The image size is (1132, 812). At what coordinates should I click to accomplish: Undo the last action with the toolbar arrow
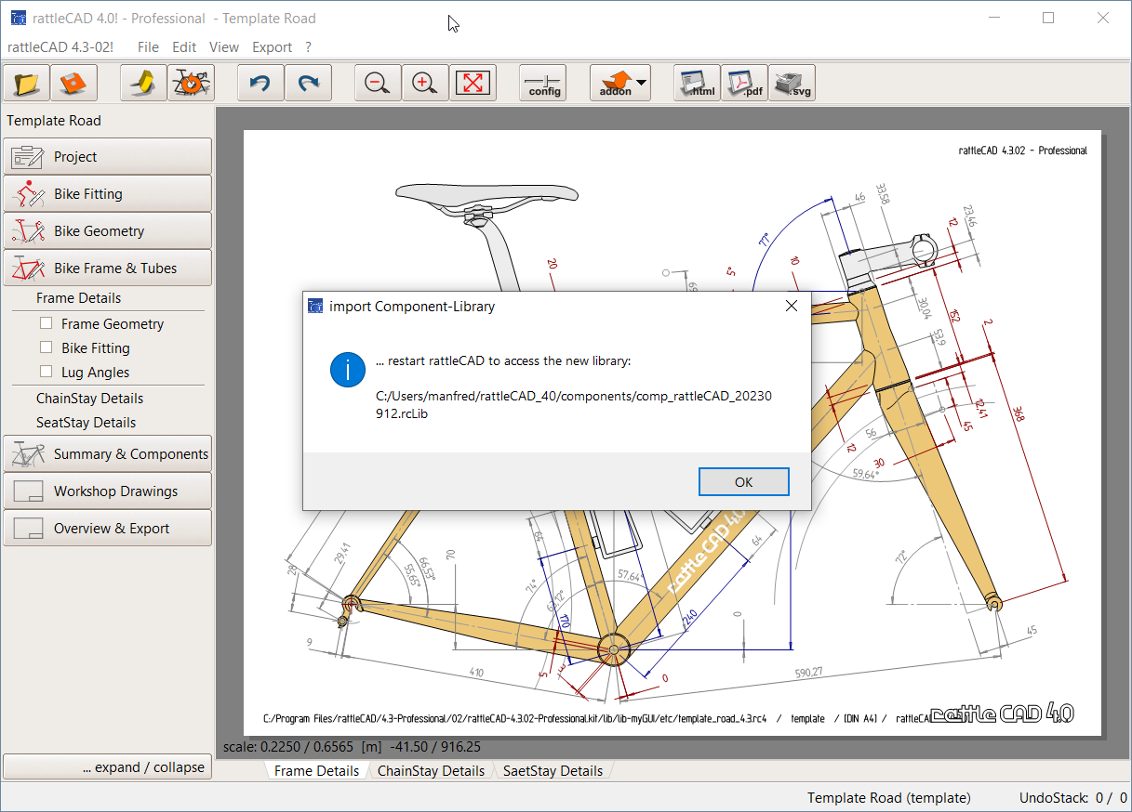pos(260,83)
